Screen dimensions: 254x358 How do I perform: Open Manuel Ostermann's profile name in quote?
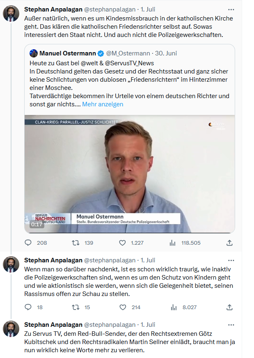click(68, 53)
